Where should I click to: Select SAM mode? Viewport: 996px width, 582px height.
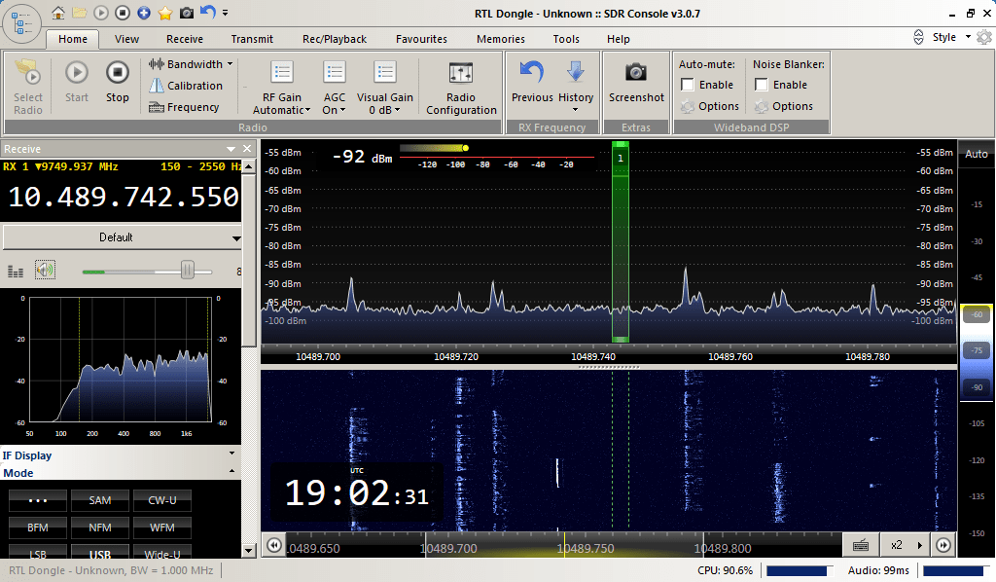coord(100,500)
